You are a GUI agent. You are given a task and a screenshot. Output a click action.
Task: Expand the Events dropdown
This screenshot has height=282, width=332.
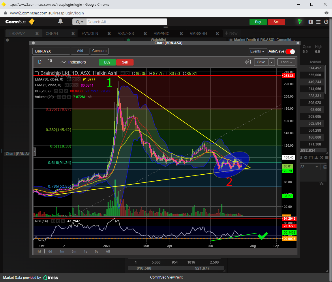click(258, 51)
